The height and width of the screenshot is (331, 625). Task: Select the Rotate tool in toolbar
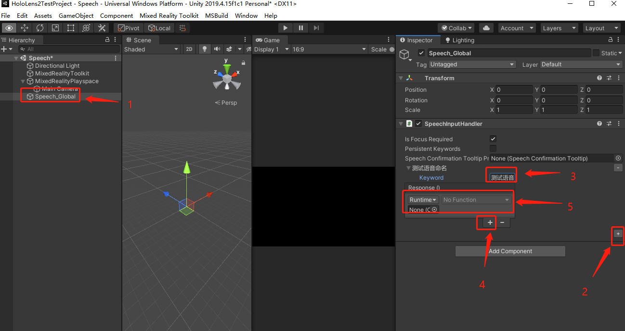(x=40, y=28)
